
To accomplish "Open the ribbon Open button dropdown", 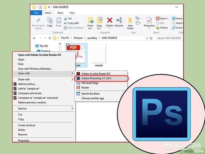I will [168, 19].
